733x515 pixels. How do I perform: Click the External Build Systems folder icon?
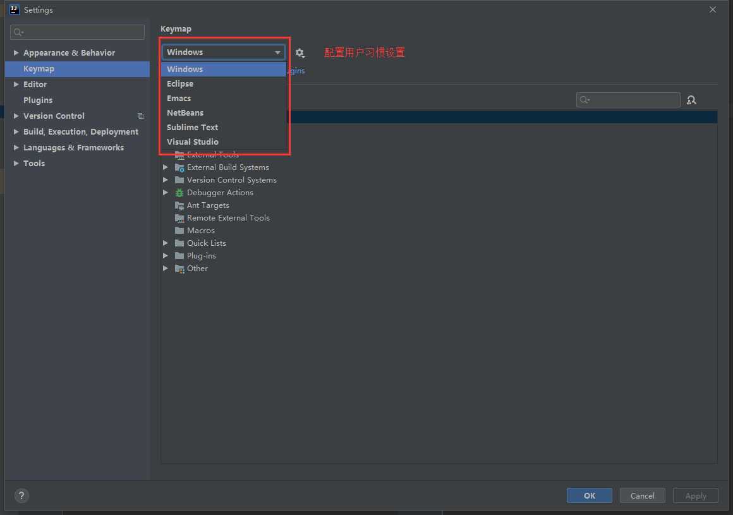click(179, 167)
